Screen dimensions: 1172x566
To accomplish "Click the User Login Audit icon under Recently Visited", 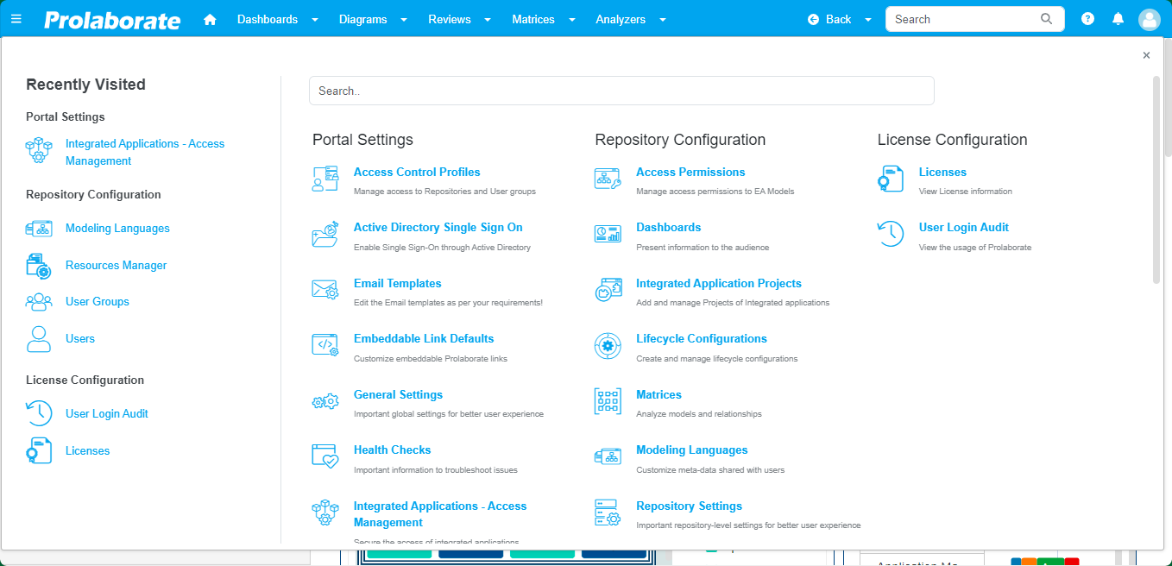I will (39, 414).
